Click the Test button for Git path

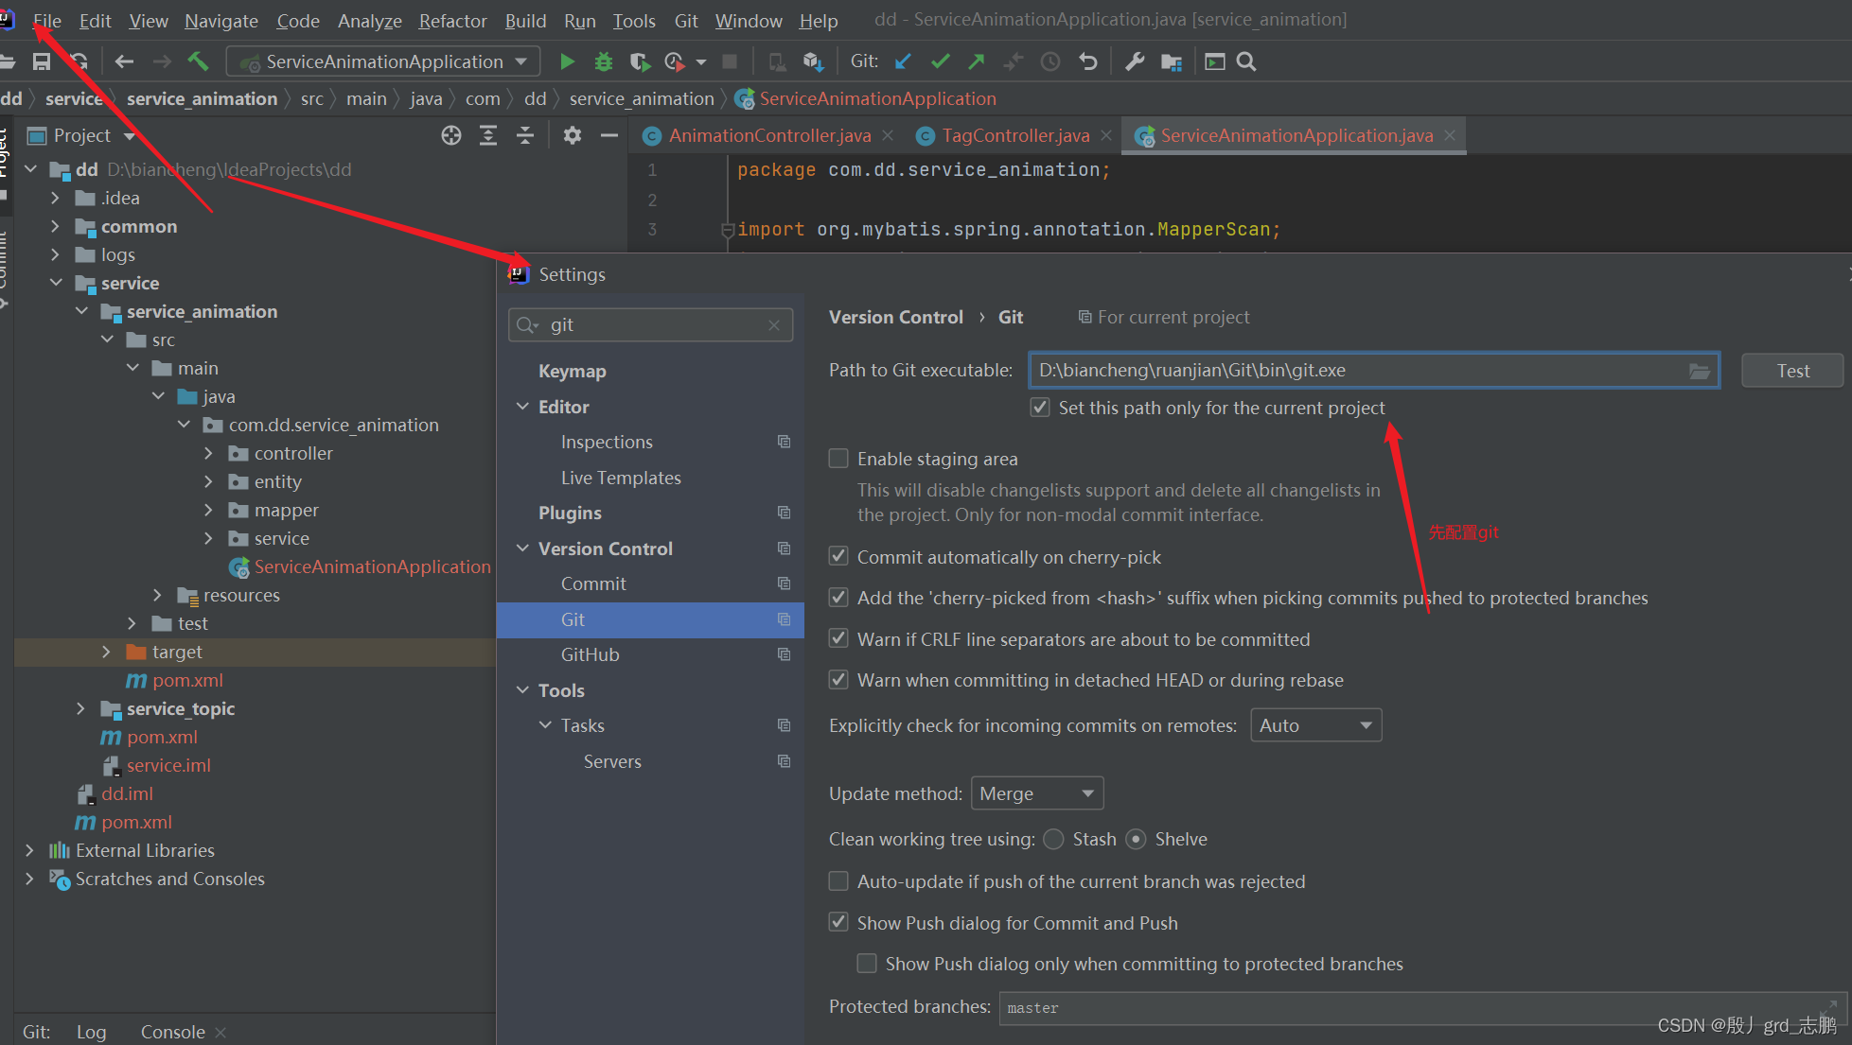(x=1792, y=371)
